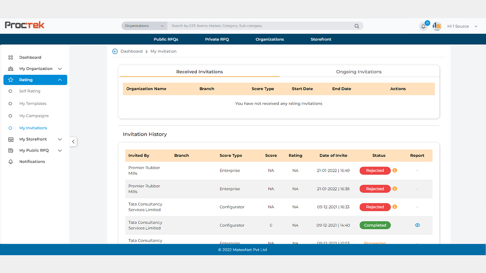Select My Campaigns in the sidebar

34,116
